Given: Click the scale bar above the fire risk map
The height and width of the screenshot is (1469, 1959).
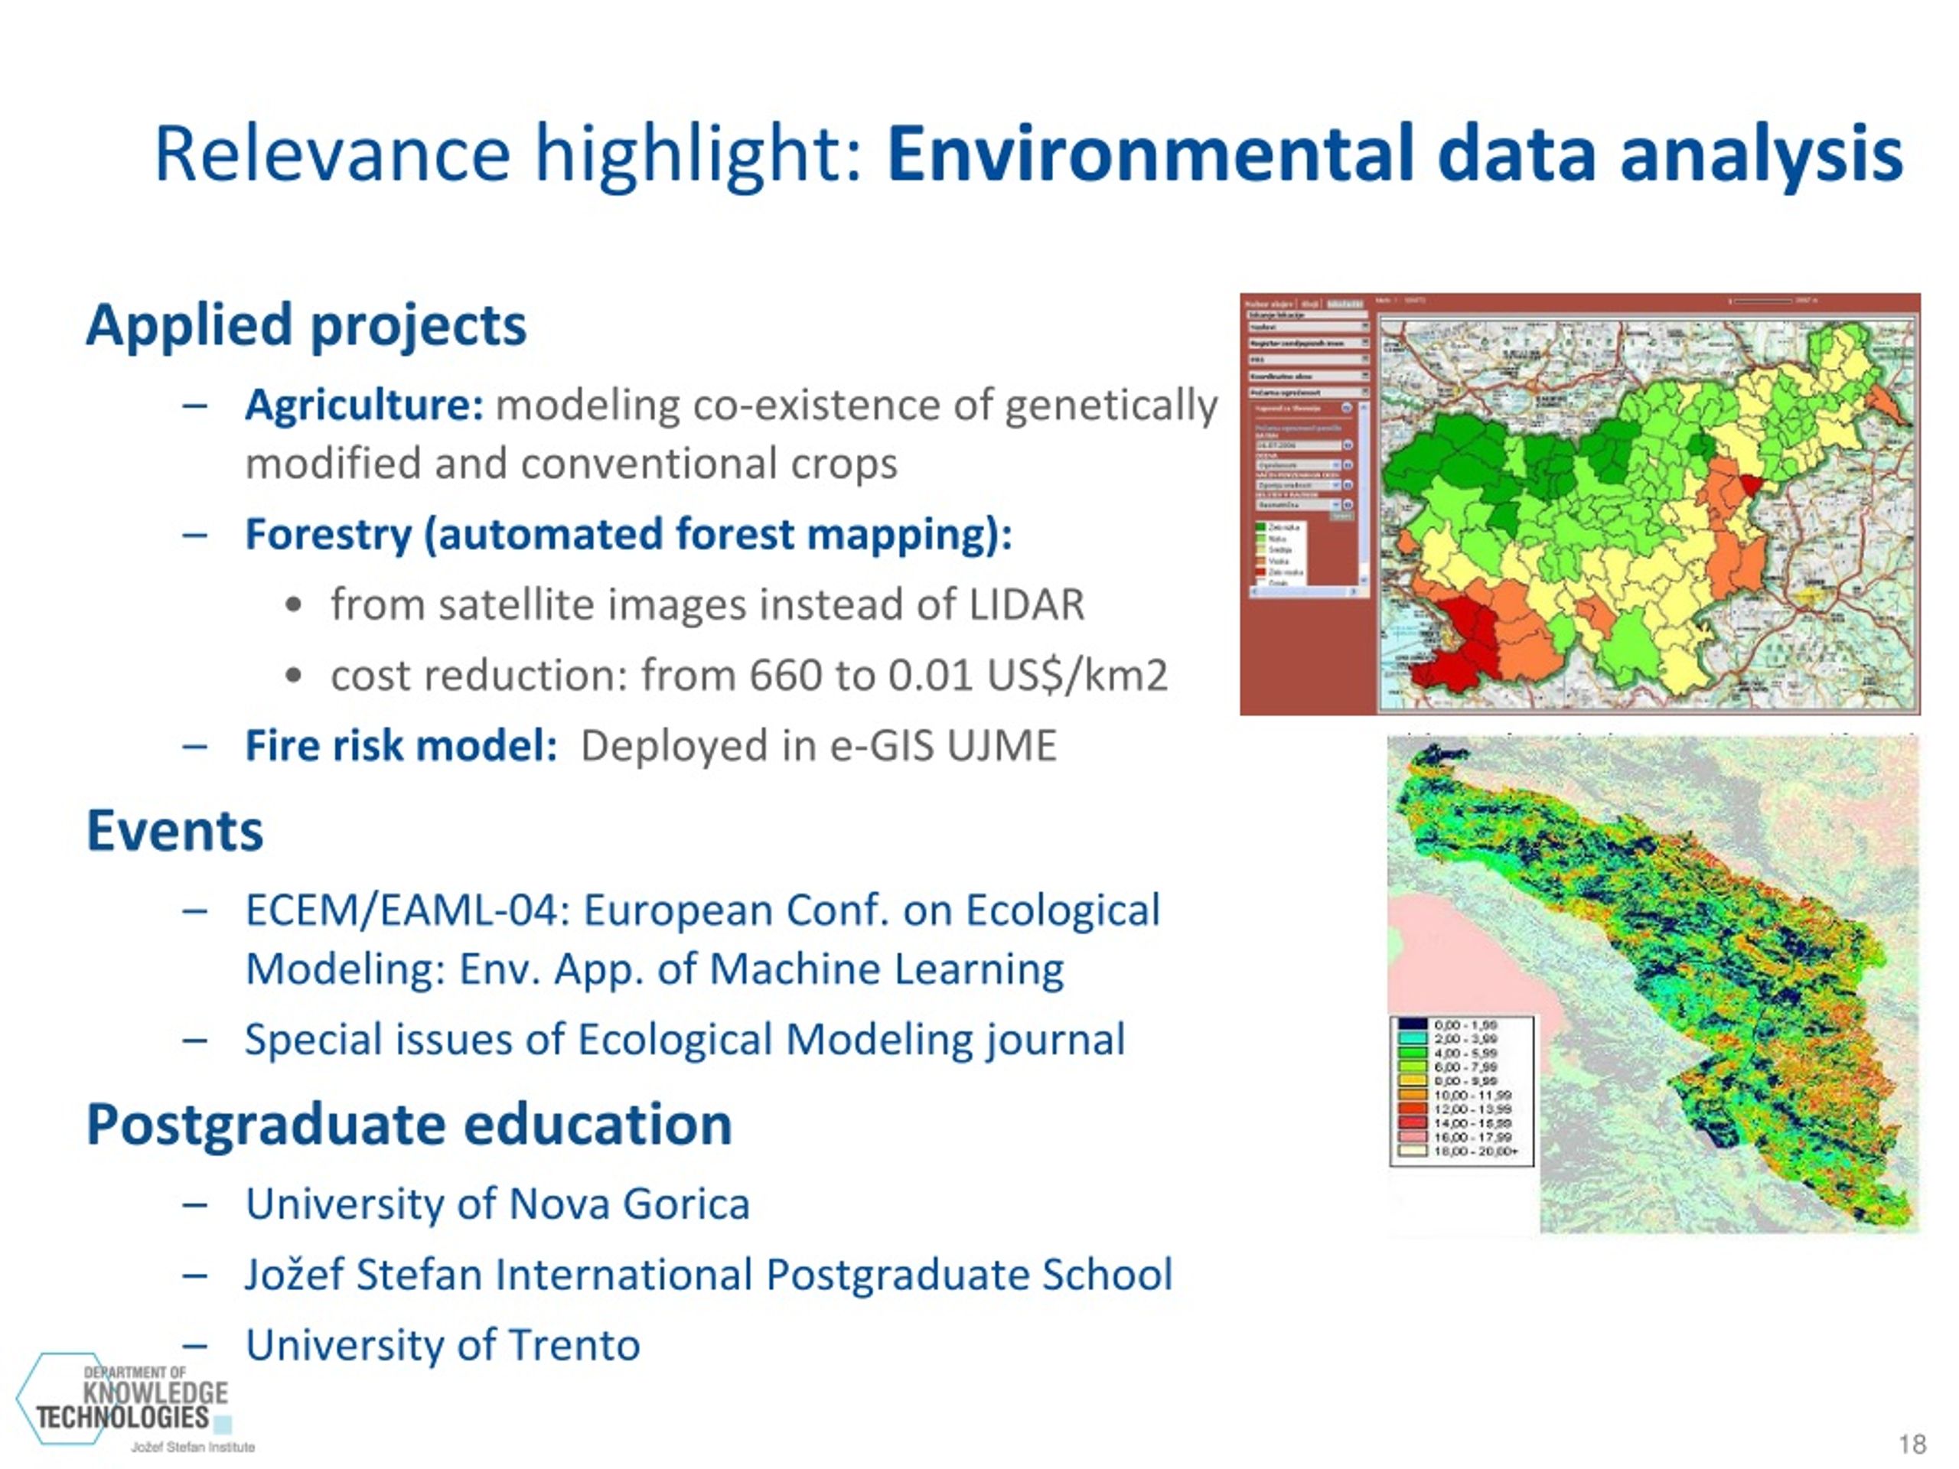Looking at the screenshot, I should [x=1762, y=301].
